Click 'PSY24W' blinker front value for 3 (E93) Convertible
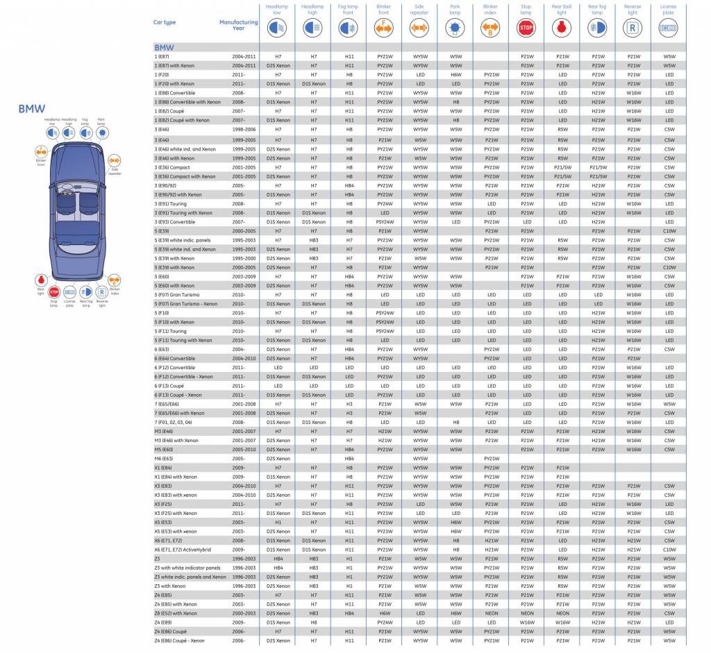Viewport: 711px width, 653px height. click(x=385, y=222)
